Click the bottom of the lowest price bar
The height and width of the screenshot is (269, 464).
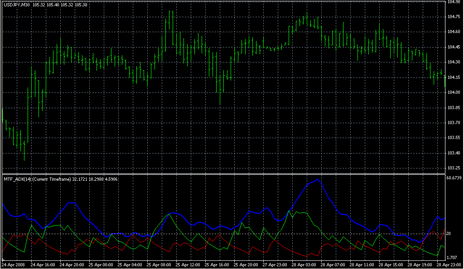[24, 160]
